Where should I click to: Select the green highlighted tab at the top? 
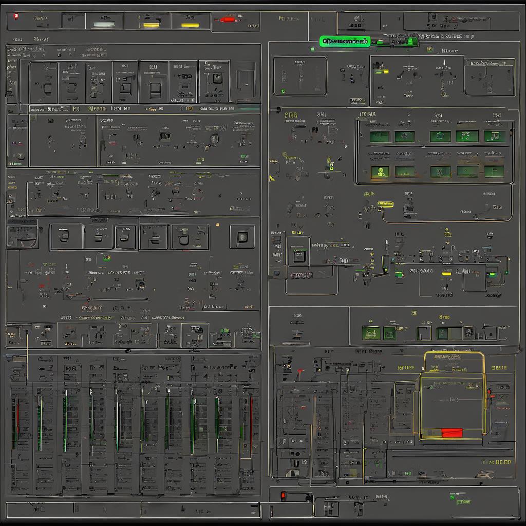point(345,42)
